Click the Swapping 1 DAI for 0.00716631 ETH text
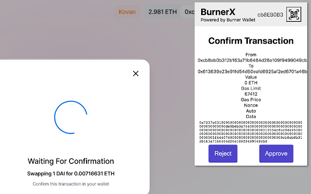 [x=71, y=174]
